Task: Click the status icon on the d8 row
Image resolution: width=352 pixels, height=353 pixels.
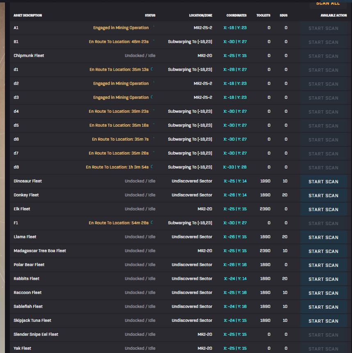Action: pos(152,166)
